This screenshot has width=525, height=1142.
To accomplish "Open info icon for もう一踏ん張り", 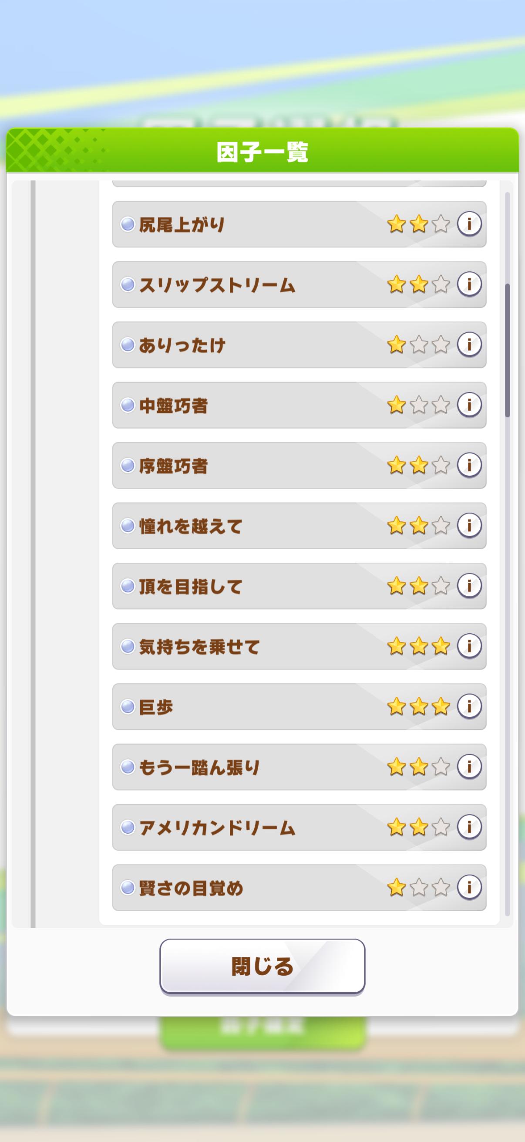I will (469, 767).
